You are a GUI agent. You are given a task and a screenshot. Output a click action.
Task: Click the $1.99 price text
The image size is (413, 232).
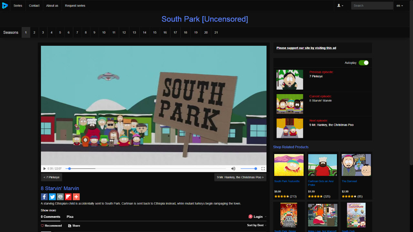click(x=311, y=191)
